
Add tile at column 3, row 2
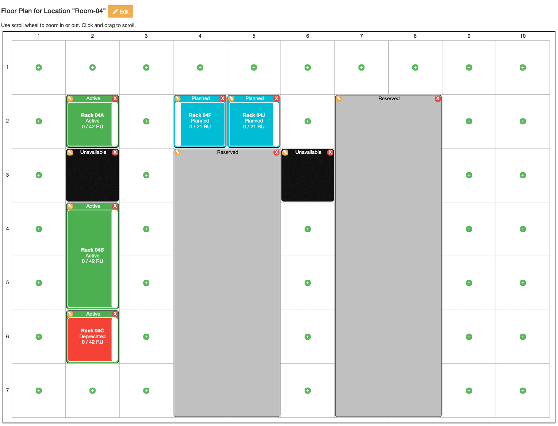pos(146,121)
